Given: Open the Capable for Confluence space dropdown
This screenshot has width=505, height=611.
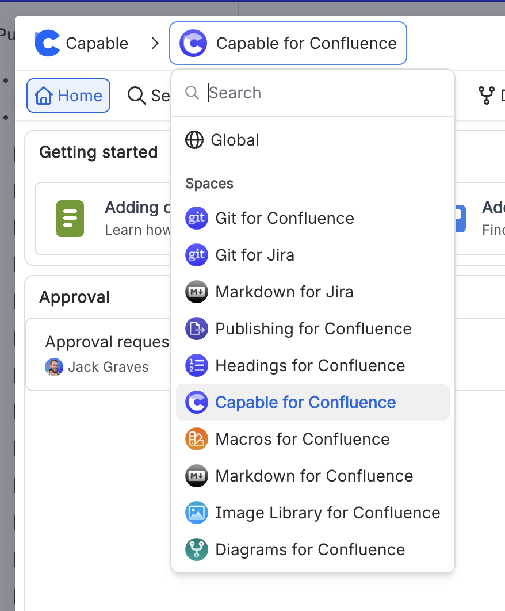Looking at the screenshot, I should (x=288, y=44).
